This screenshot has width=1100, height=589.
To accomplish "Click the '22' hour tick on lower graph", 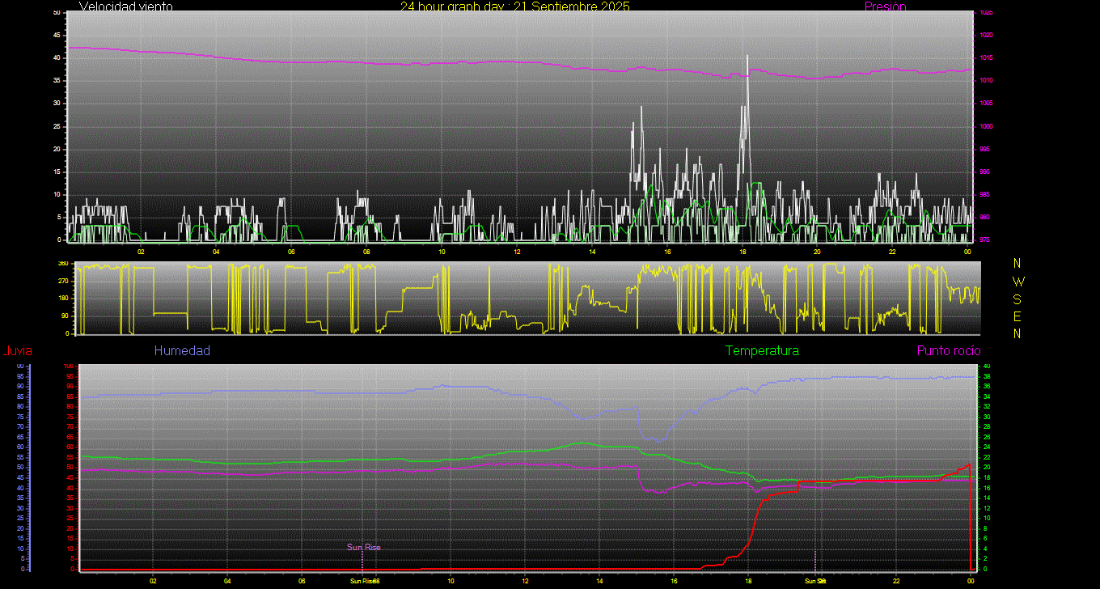I will (x=896, y=581).
